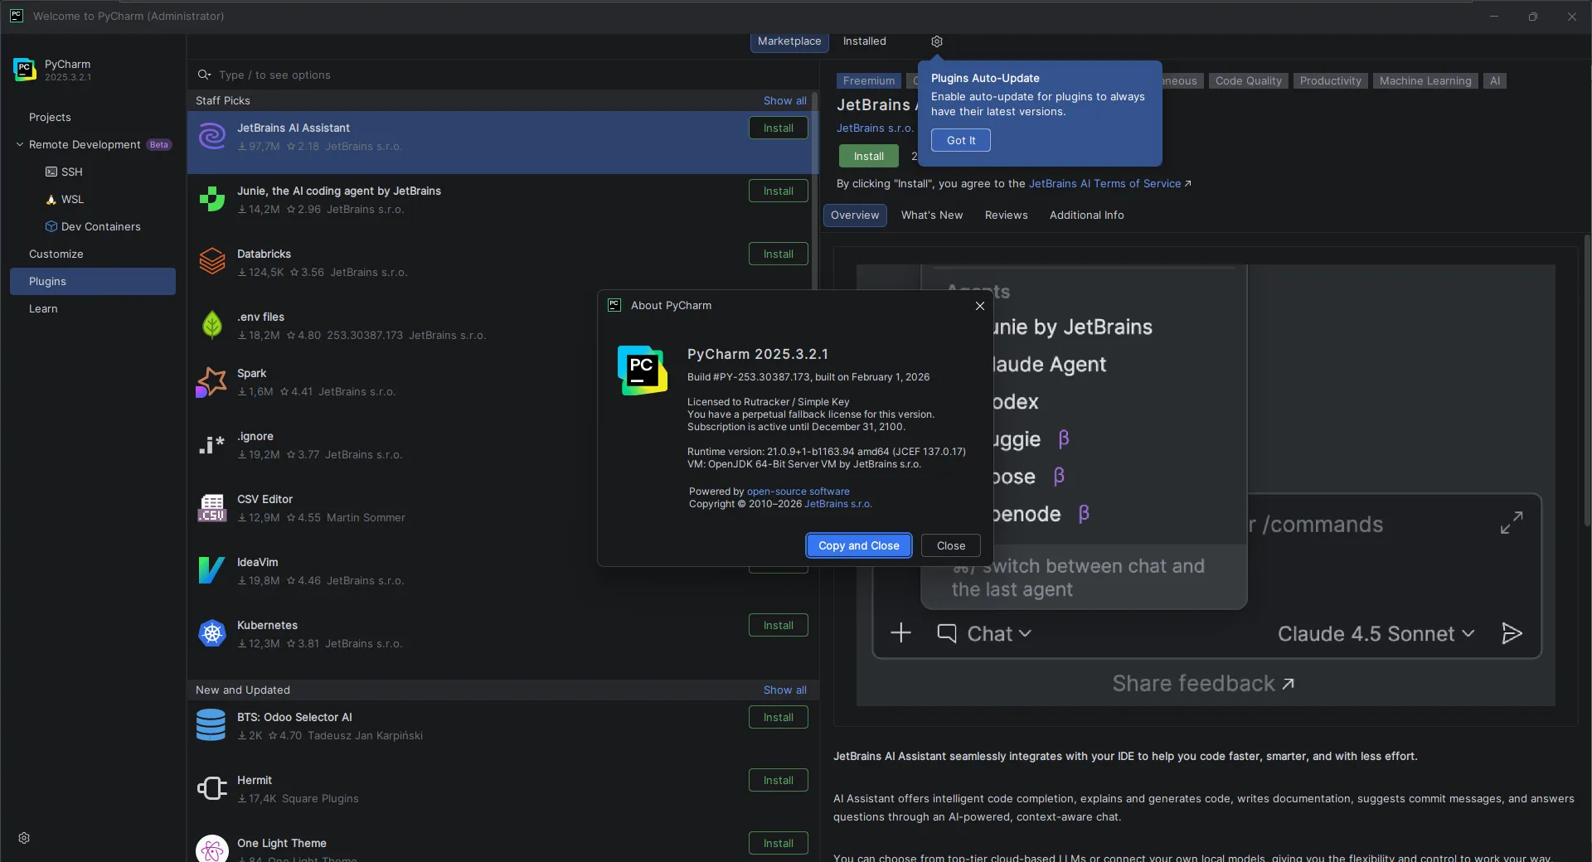Viewport: 1592px width, 862px height.
Task: Switch to the Installed plugins tab
Action: 864,41
